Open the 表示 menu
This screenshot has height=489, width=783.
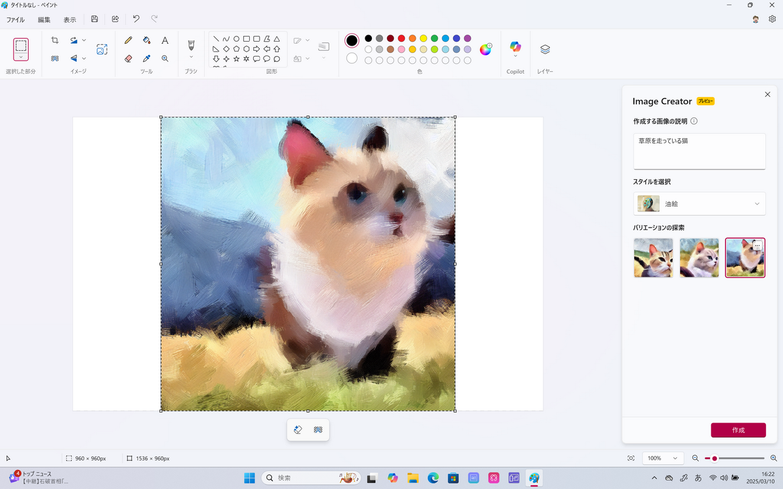tap(70, 20)
